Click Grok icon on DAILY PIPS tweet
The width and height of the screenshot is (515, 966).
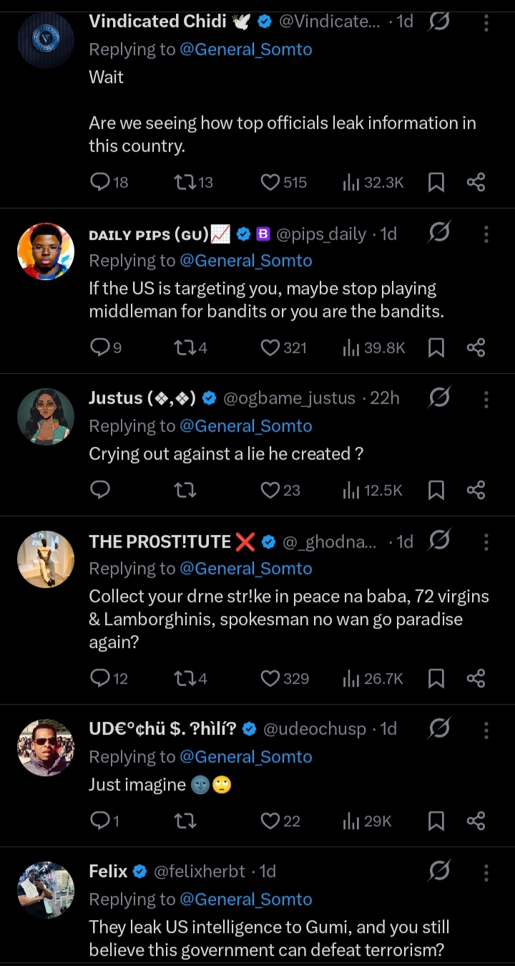tap(439, 233)
